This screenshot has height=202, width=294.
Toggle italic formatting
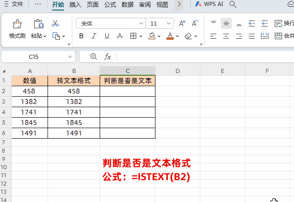[x=94, y=36]
